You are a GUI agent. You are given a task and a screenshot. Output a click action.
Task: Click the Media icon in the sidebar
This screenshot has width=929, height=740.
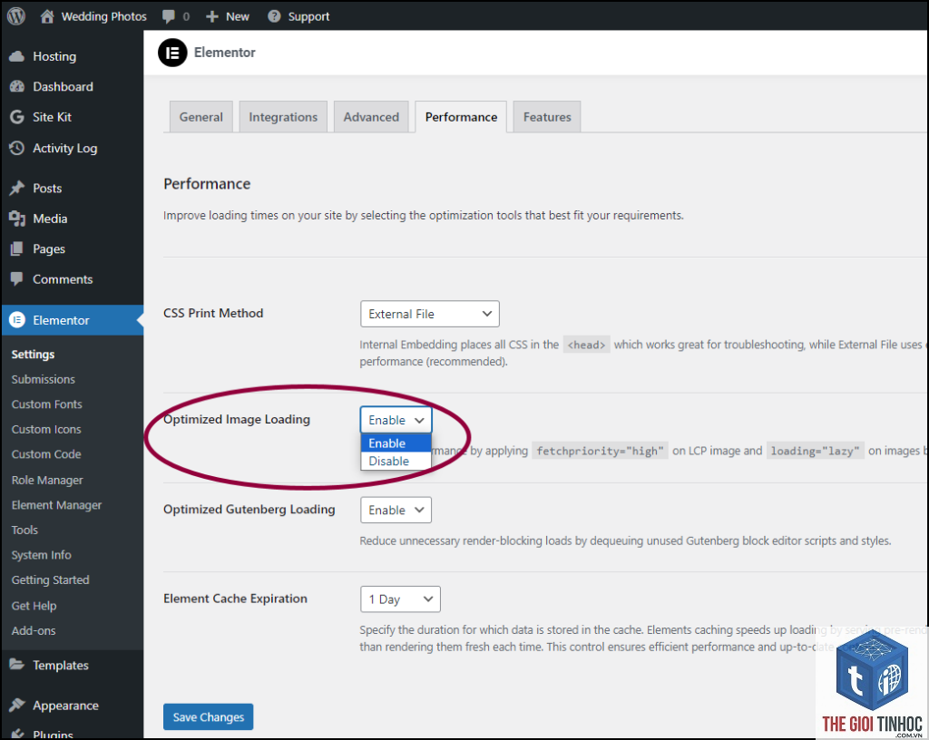click(17, 219)
